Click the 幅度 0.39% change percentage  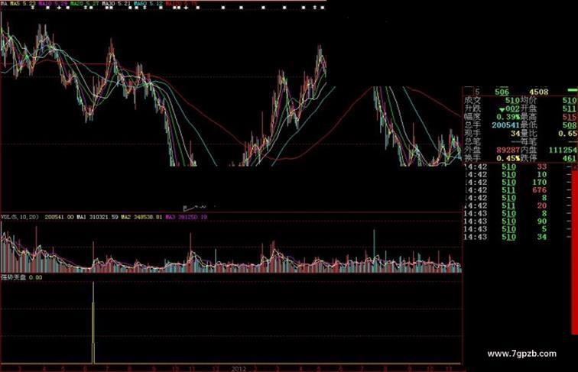[508, 117]
